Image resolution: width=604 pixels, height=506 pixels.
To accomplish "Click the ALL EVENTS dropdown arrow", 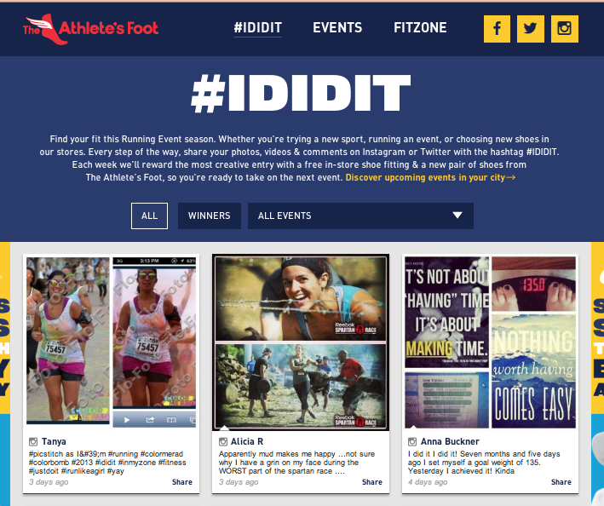I will pyautogui.click(x=457, y=215).
